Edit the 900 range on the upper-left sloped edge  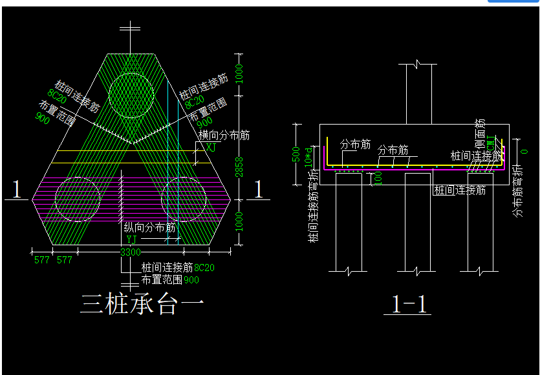(x=43, y=118)
